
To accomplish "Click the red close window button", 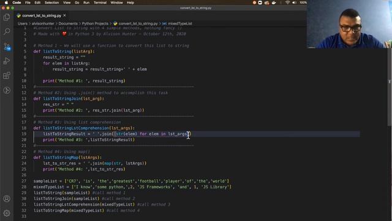I will 3,8.
